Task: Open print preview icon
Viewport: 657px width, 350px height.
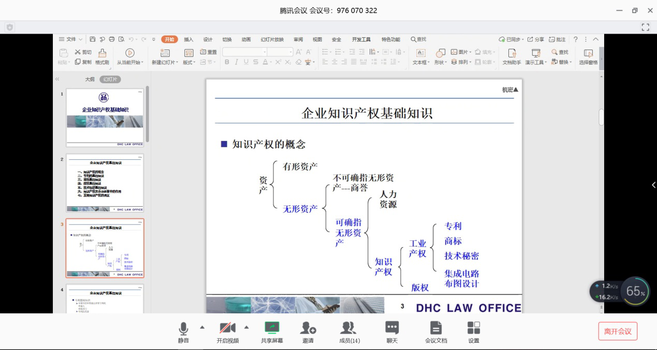Action: (x=121, y=39)
